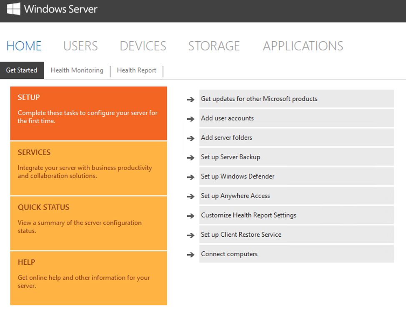Image resolution: width=406 pixels, height=320 pixels.
Task: Open the Health Report tab
Action: tap(136, 70)
